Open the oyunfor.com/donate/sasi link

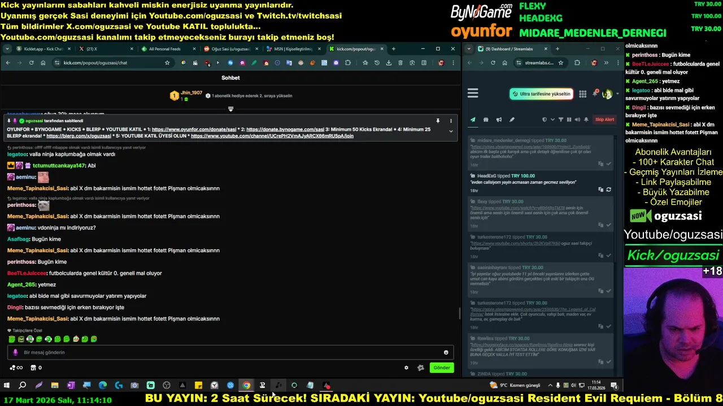tap(194, 129)
